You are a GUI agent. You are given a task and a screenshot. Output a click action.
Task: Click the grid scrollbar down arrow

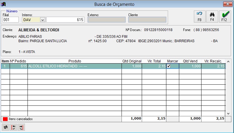click(x=228, y=113)
